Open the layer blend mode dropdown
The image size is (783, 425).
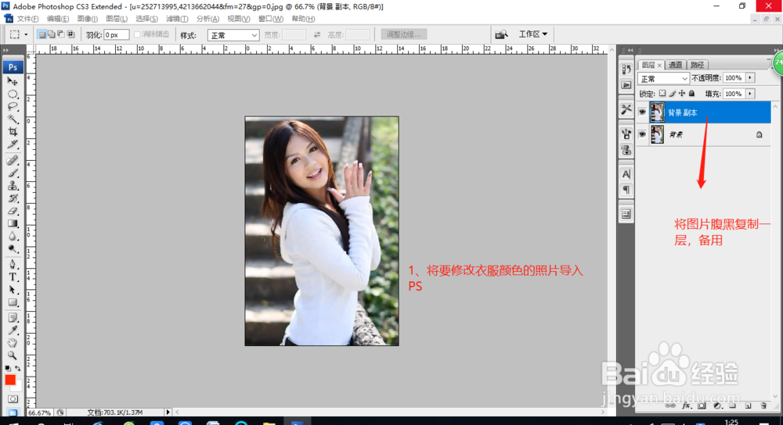[x=663, y=79]
